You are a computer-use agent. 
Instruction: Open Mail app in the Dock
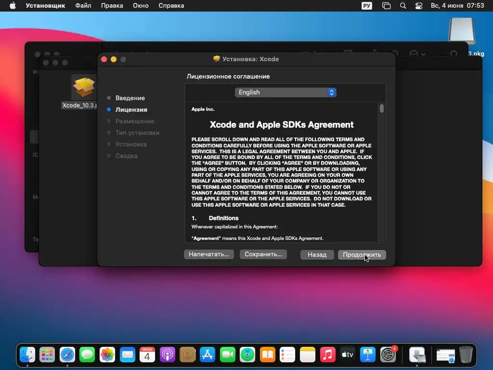coord(127,355)
